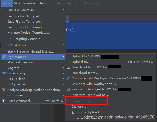Click the Xdebug Profiler Snapshot icon
This screenshot has width=157, height=122.
4,90
